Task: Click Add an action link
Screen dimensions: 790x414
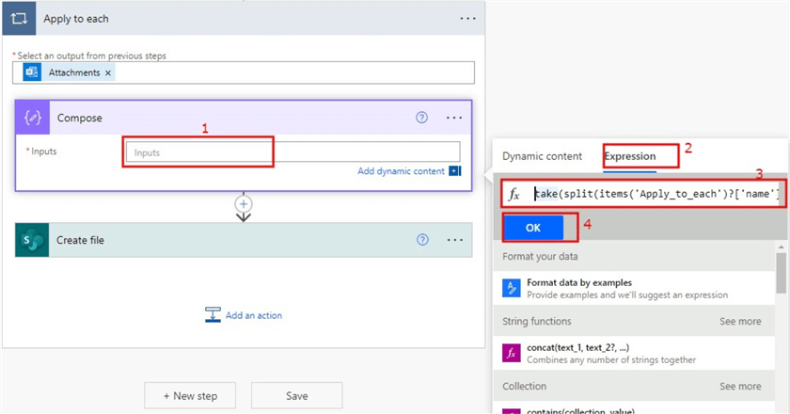Action: coord(253,315)
